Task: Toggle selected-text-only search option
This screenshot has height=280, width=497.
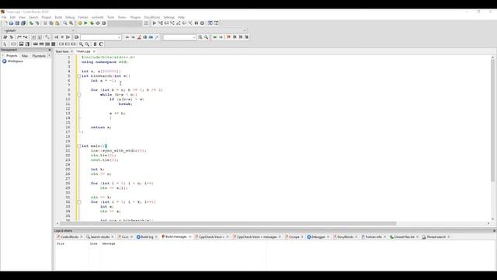Action: pyautogui.click(x=145, y=37)
